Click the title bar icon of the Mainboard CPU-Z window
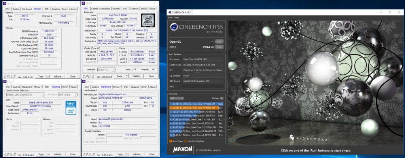The image size is (405, 158). [84, 82]
